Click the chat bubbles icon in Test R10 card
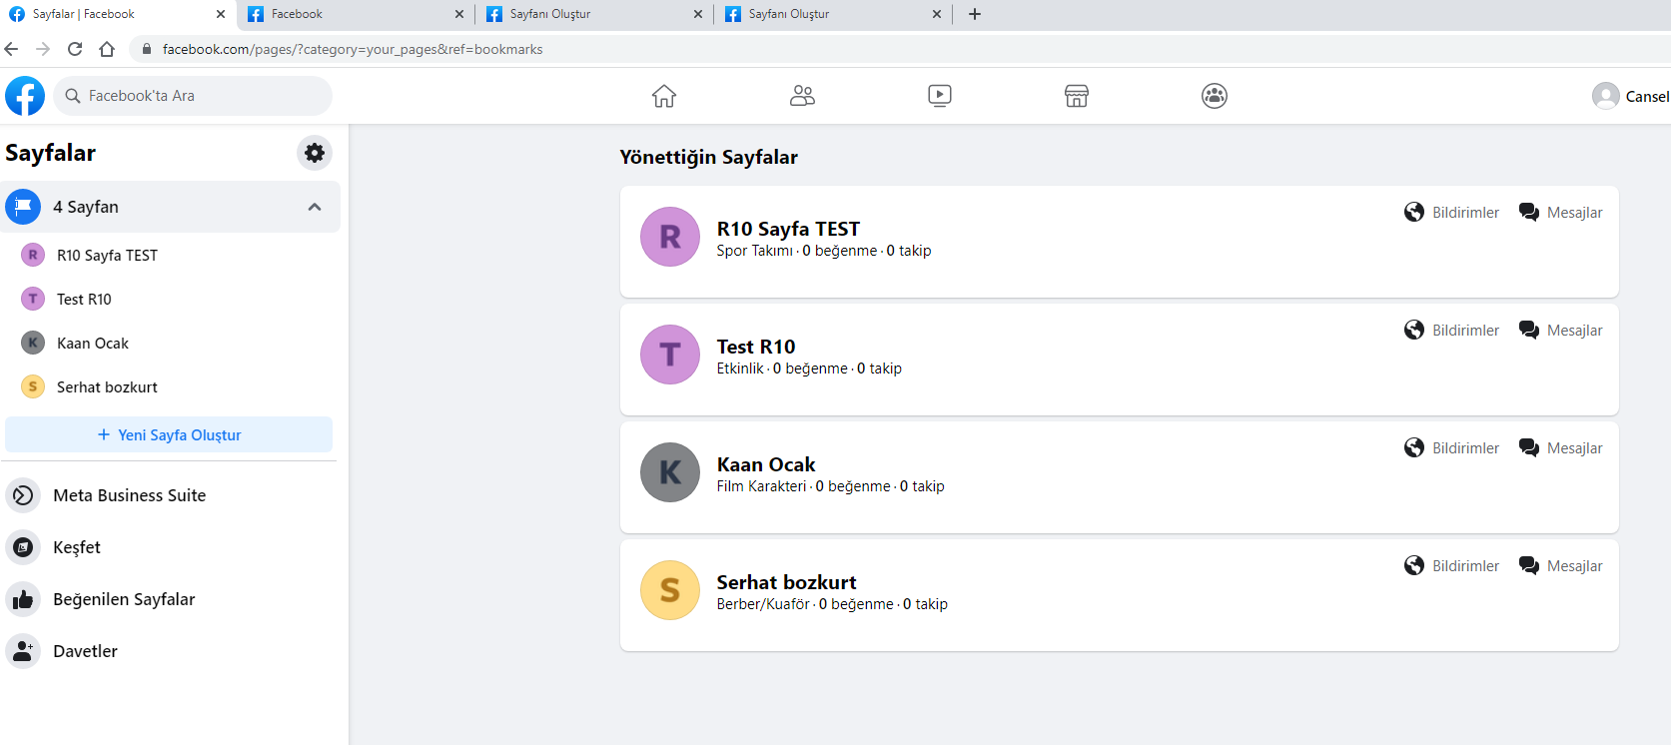Image resolution: width=1671 pixels, height=745 pixels. click(1529, 330)
